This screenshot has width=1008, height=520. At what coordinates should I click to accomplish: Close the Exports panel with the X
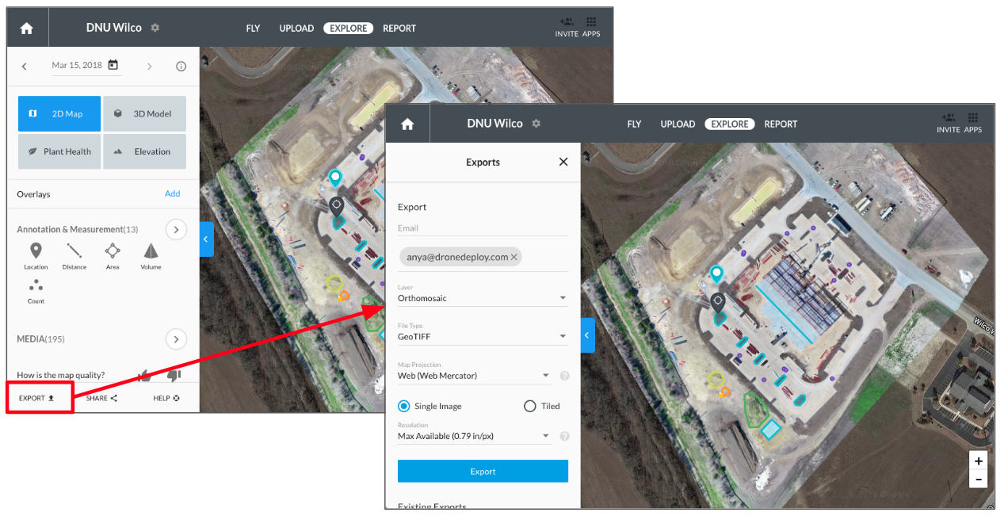563,162
